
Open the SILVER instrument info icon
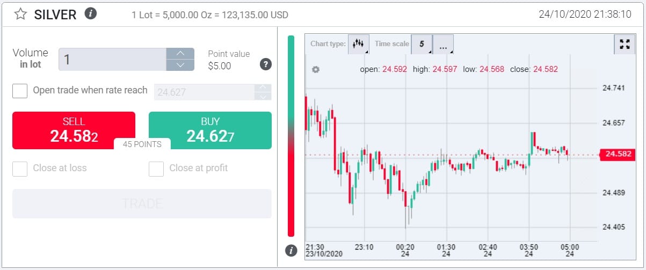pyautogui.click(x=91, y=13)
